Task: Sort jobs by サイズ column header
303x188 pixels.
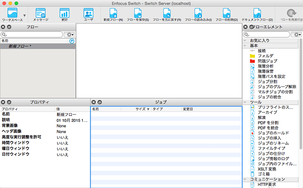Action: pyautogui.click(x=141, y=109)
